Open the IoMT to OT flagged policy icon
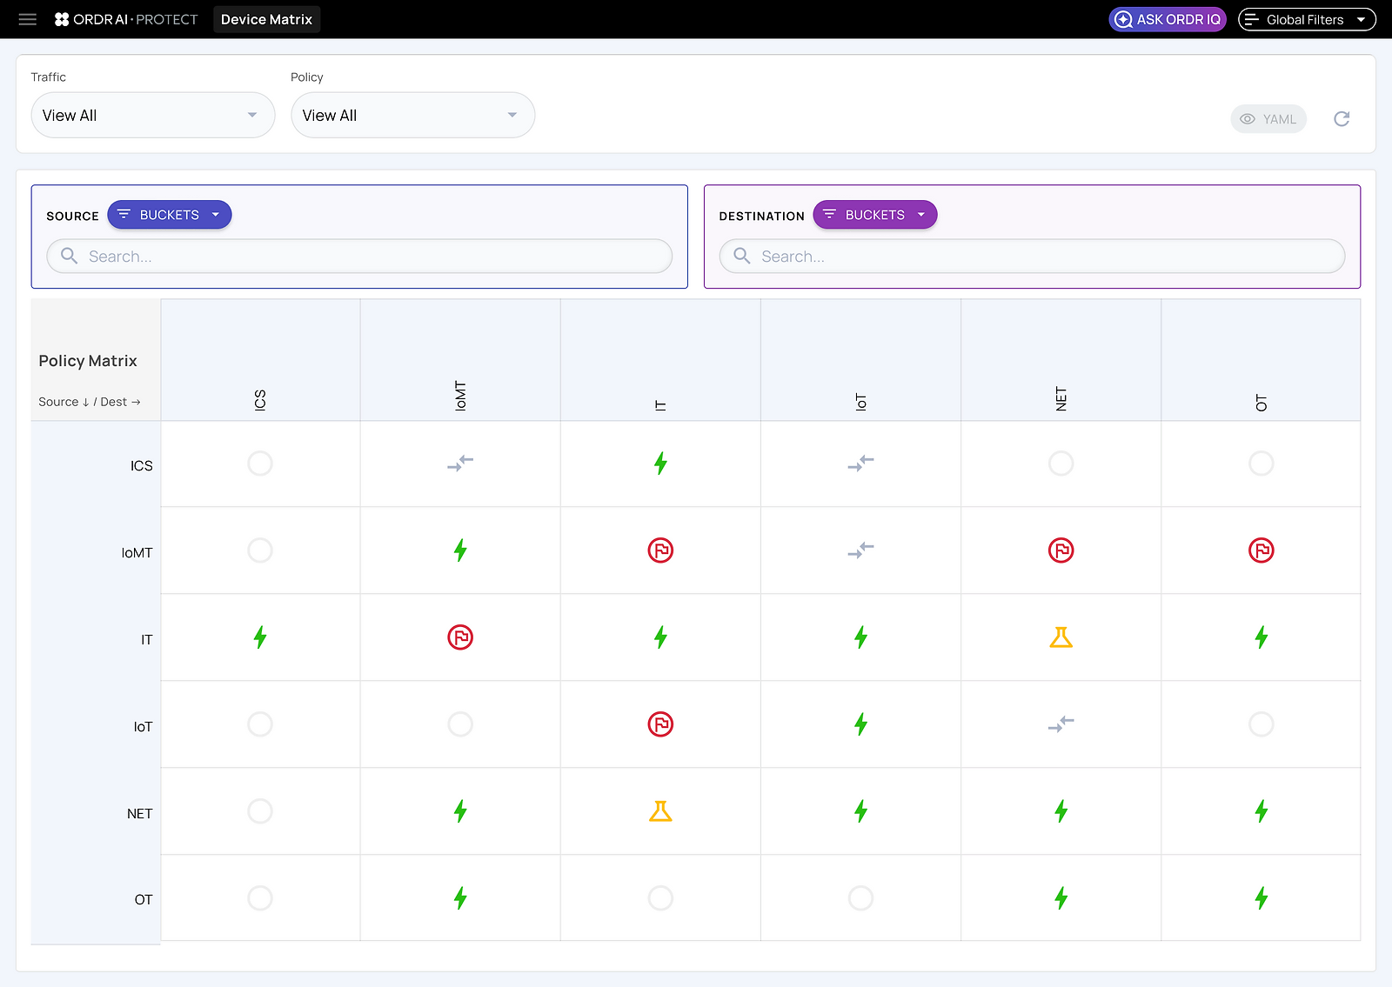The width and height of the screenshot is (1392, 987). point(1261,550)
